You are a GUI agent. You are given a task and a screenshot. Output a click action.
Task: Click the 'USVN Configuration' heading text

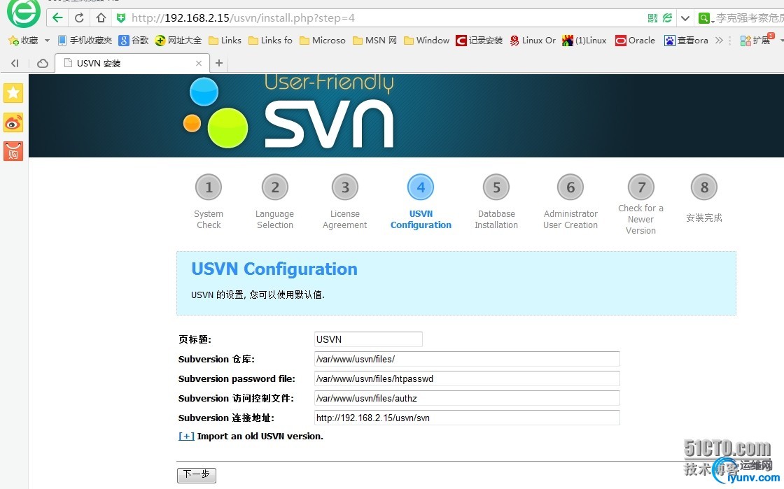click(x=274, y=269)
